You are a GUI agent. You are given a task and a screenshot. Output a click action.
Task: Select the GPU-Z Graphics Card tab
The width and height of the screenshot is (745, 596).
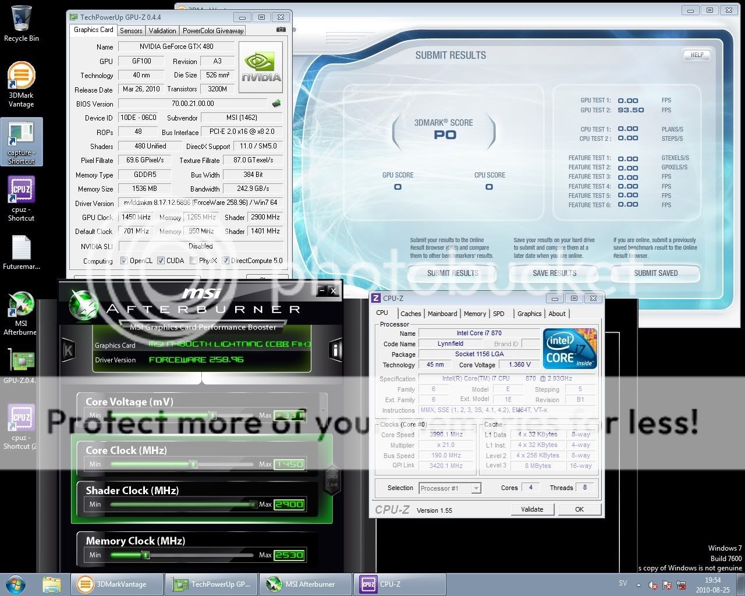point(94,30)
